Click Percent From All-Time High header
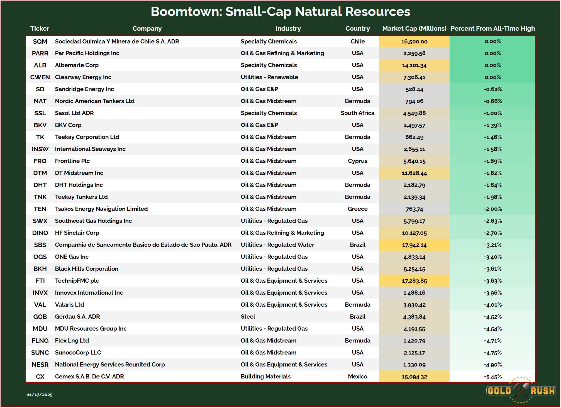This screenshot has width=561, height=408. pyautogui.click(x=492, y=28)
